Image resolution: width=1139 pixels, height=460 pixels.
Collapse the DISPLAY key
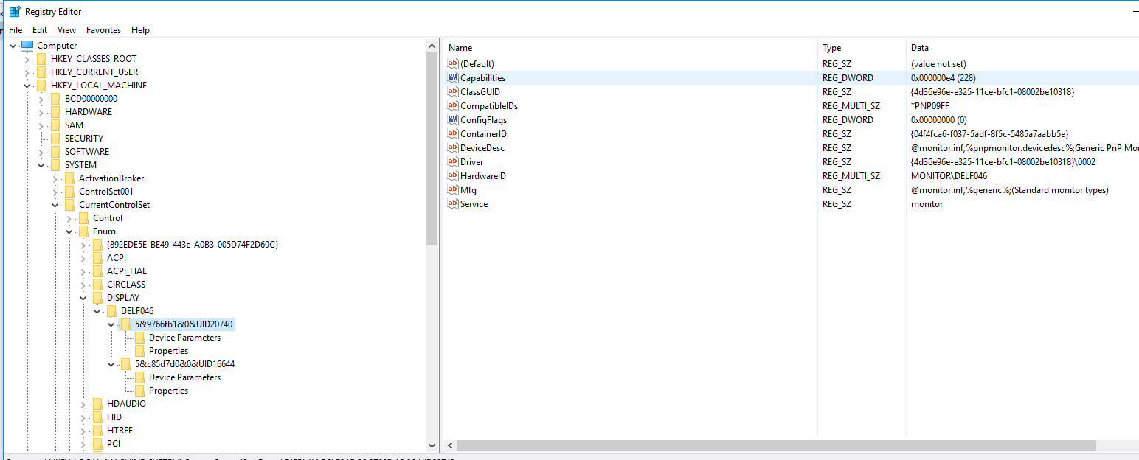point(83,298)
